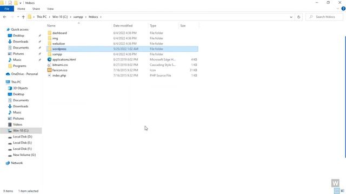This screenshot has width=346, height=194.
Task: Select applications.html Edge file icon
Action: [x=49, y=59]
